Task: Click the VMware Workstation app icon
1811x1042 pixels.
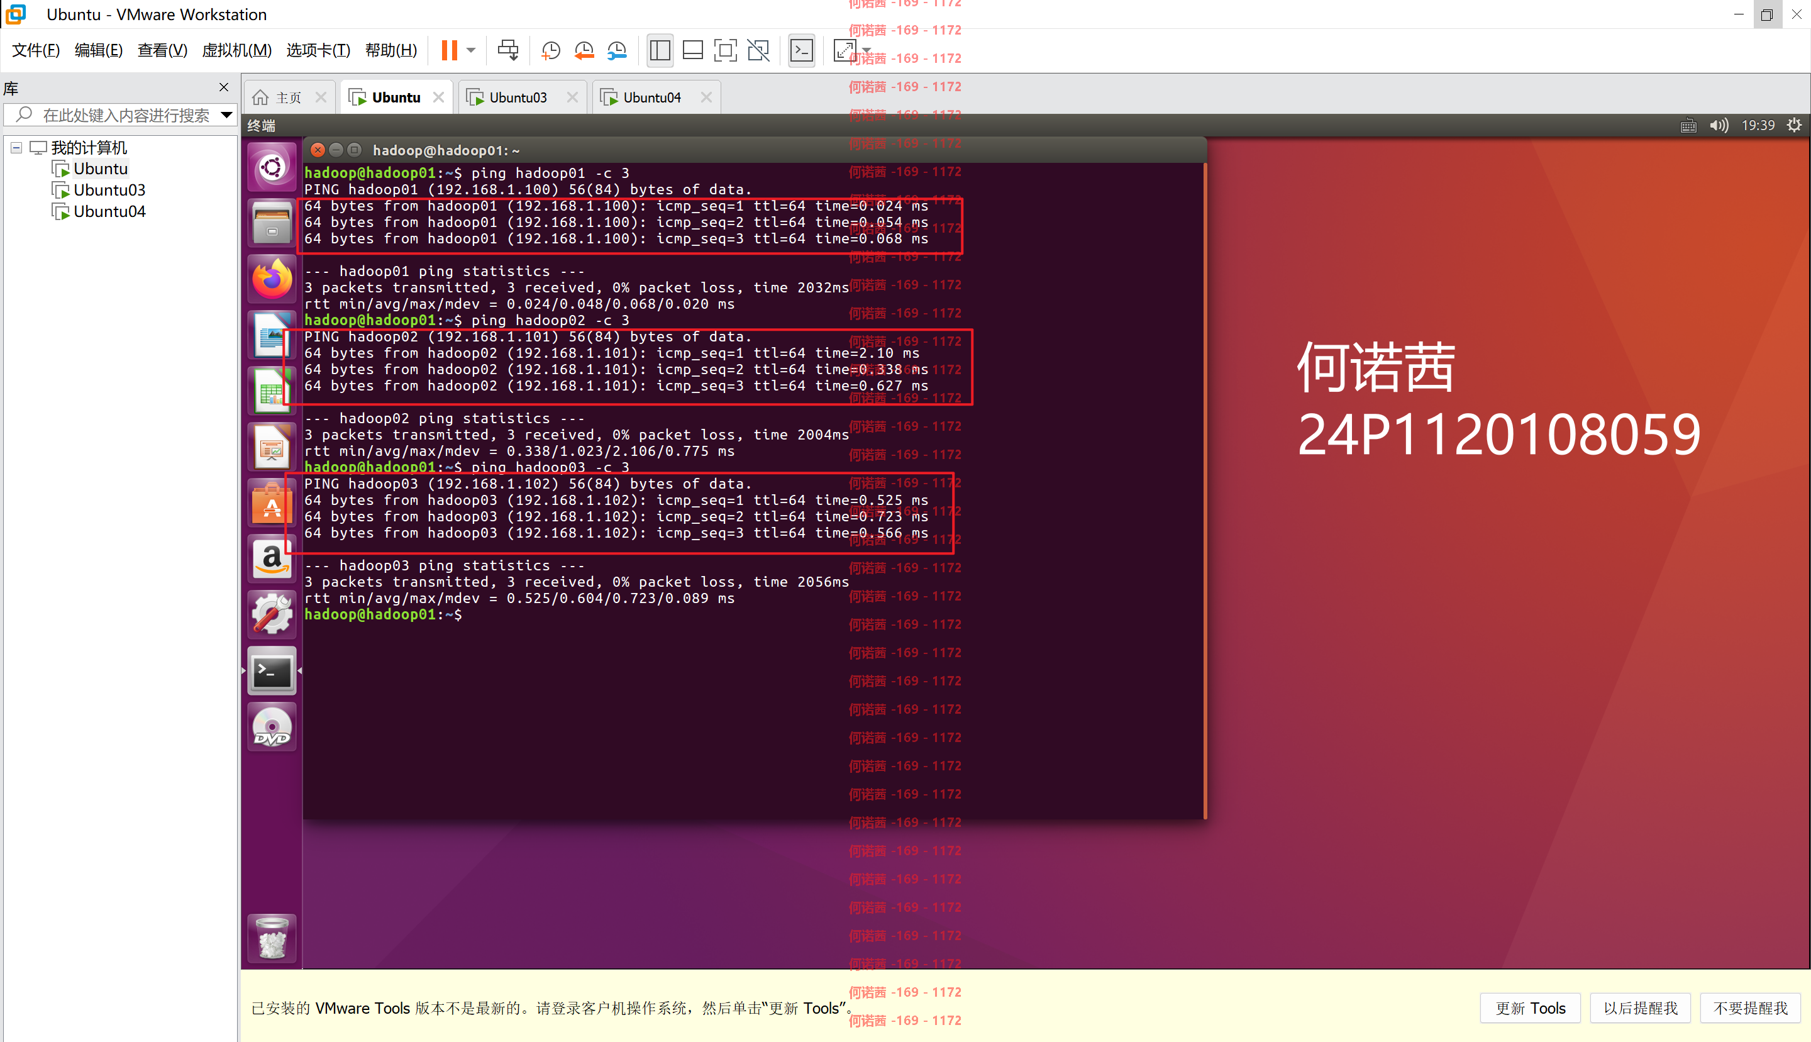Action: (16, 14)
